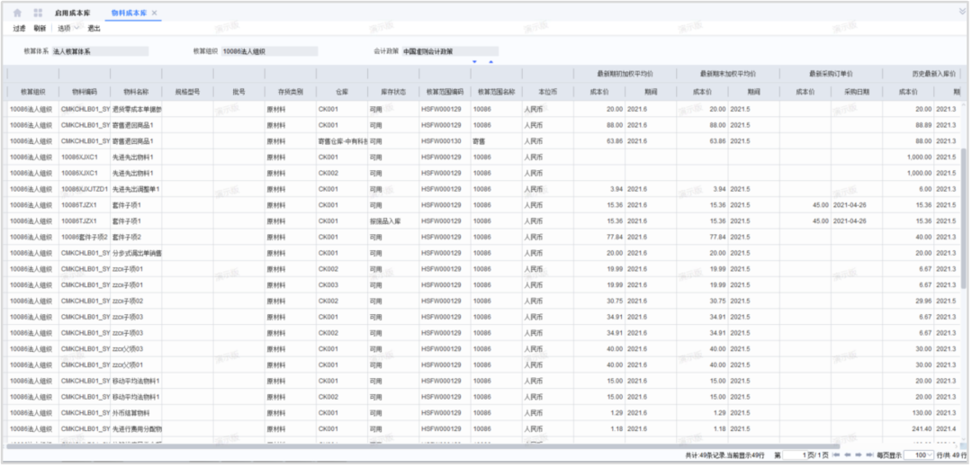This screenshot has width=972, height=468.
Task: Select the 1.29 opening cost price cell
Action: tap(598, 413)
